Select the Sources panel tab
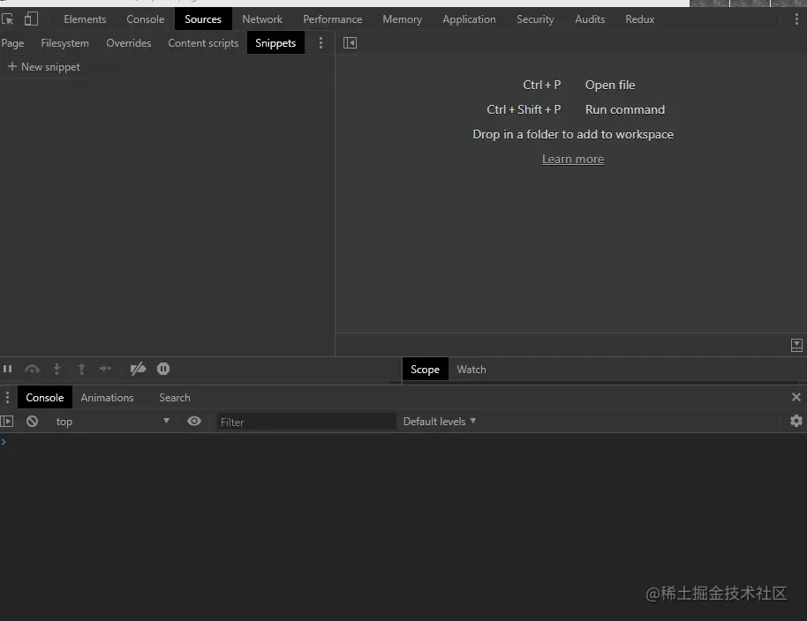 tap(203, 19)
